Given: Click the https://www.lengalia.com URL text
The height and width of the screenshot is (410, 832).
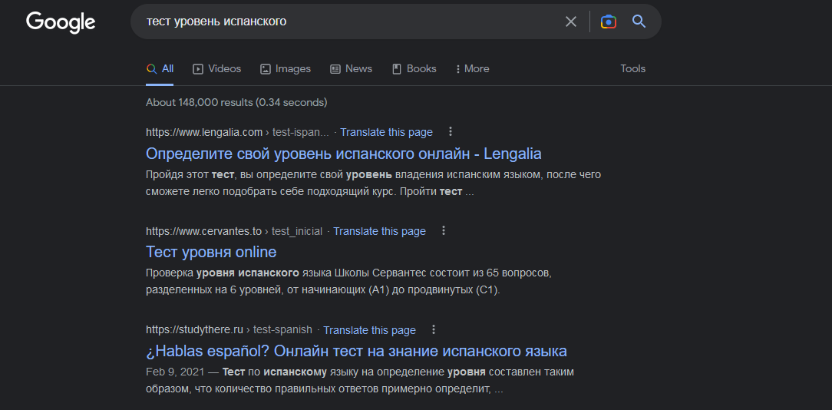Looking at the screenshot, I should pos(204,132).
